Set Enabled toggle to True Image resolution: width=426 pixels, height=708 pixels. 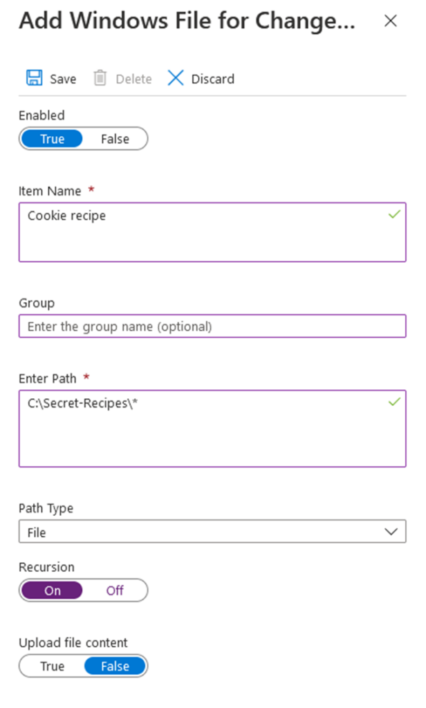tap(52, 139)
